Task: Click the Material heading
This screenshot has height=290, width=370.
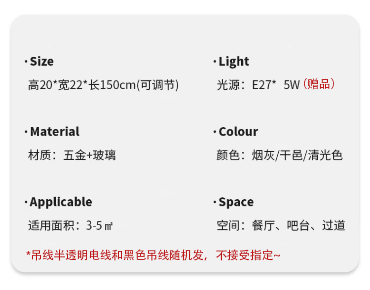Action: pos(55,132)
